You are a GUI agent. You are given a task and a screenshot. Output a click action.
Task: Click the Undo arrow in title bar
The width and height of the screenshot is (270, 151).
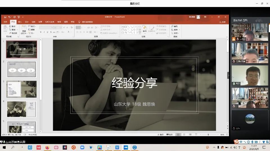[x=9, y=17]
